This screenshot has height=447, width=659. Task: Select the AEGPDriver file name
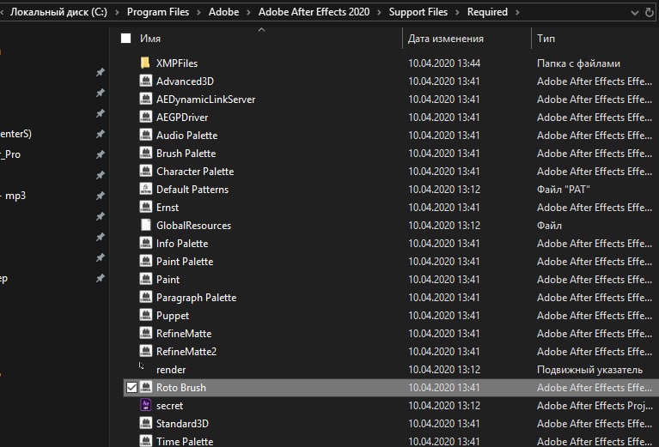coord(182,118)
